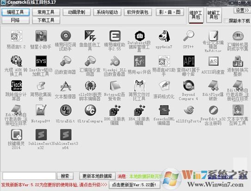Open the EverEdit x32 icon
Image resolution: width=251 pixels, height=191 pixels.
[214, 110]
